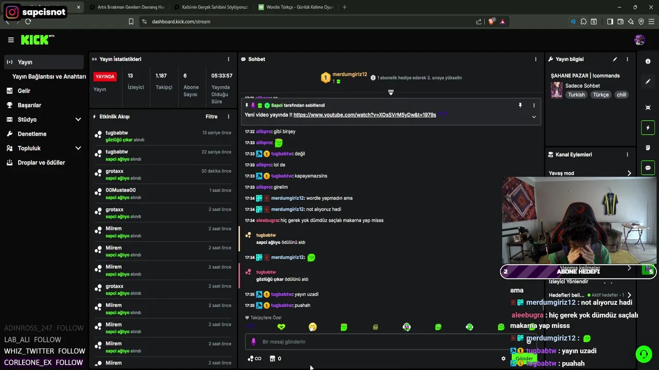659x370 pixels.
Task: Insert the yellow laughing face emote
Action: pos(313,327)
